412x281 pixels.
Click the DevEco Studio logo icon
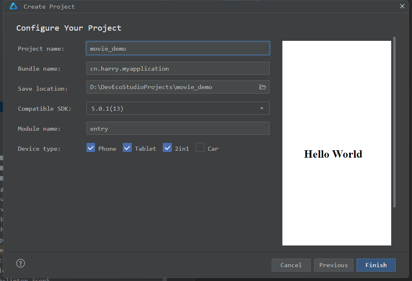point(13,6)
